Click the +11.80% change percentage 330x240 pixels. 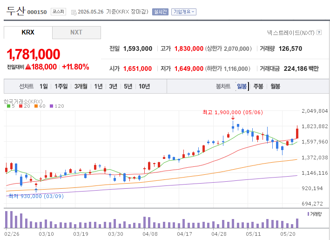click(x=75, y=67)
